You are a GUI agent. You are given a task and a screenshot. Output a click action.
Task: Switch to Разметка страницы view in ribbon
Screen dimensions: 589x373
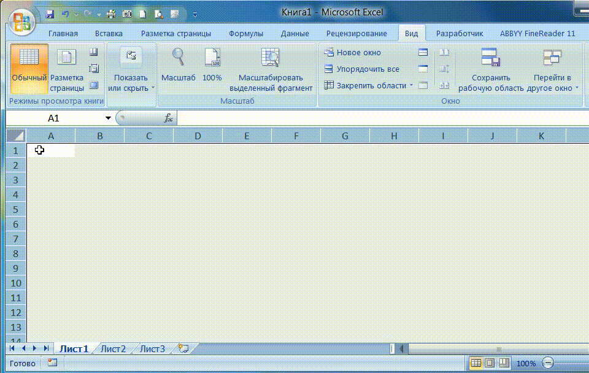click(x=67, y=69)
